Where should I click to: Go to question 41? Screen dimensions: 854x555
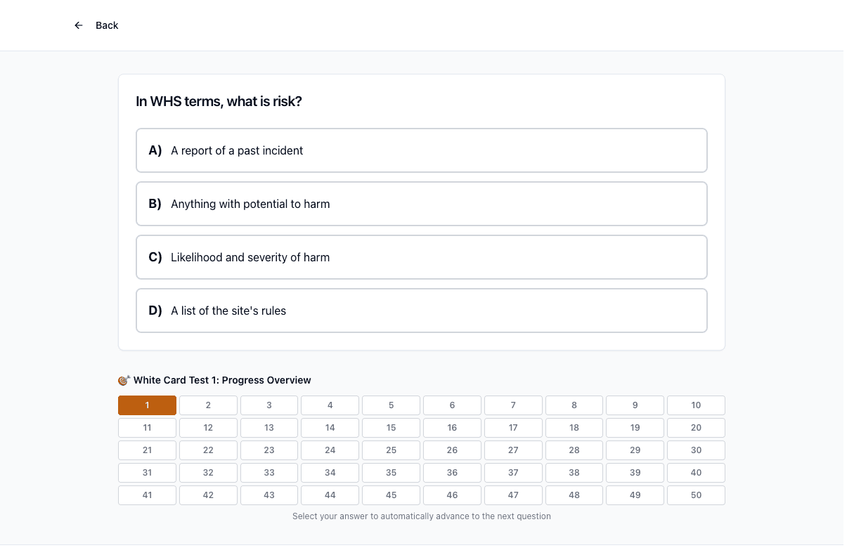[147, 495]
